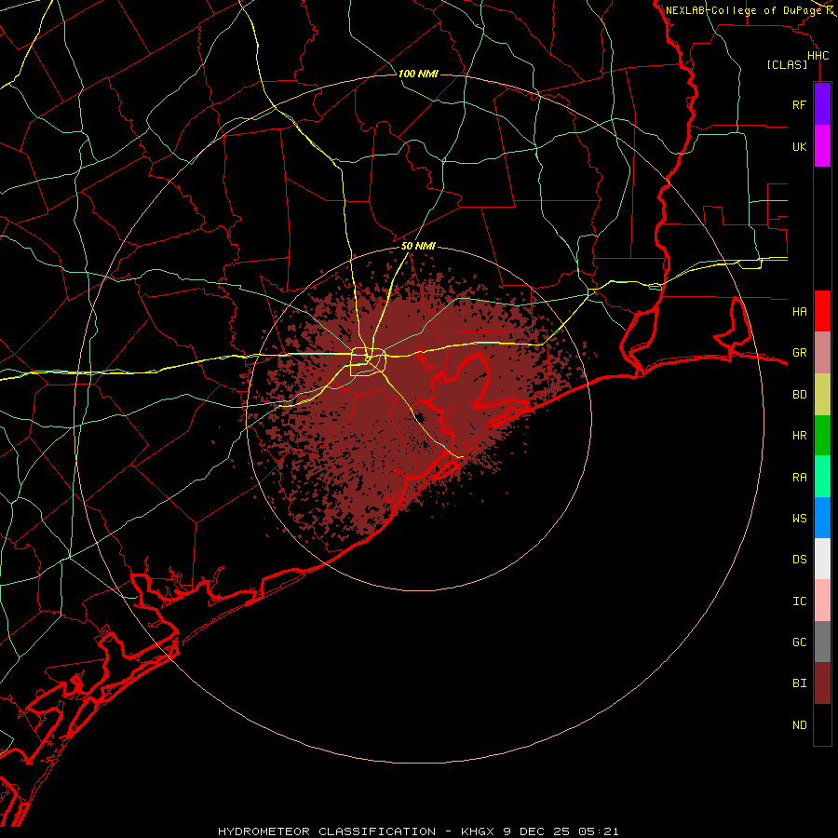The height and width of the screenshot is (838, 838).
Task: Click the BD yellow legend swatch
Action: [822, 394]
